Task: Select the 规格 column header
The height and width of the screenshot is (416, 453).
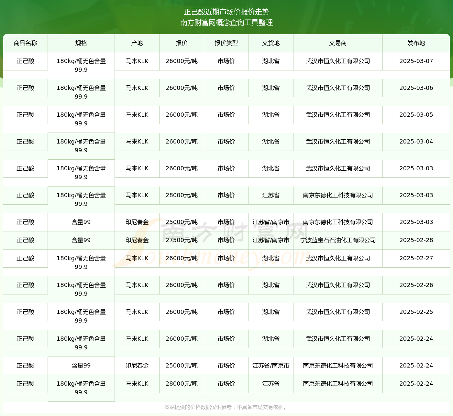Action: coord(81,43)
